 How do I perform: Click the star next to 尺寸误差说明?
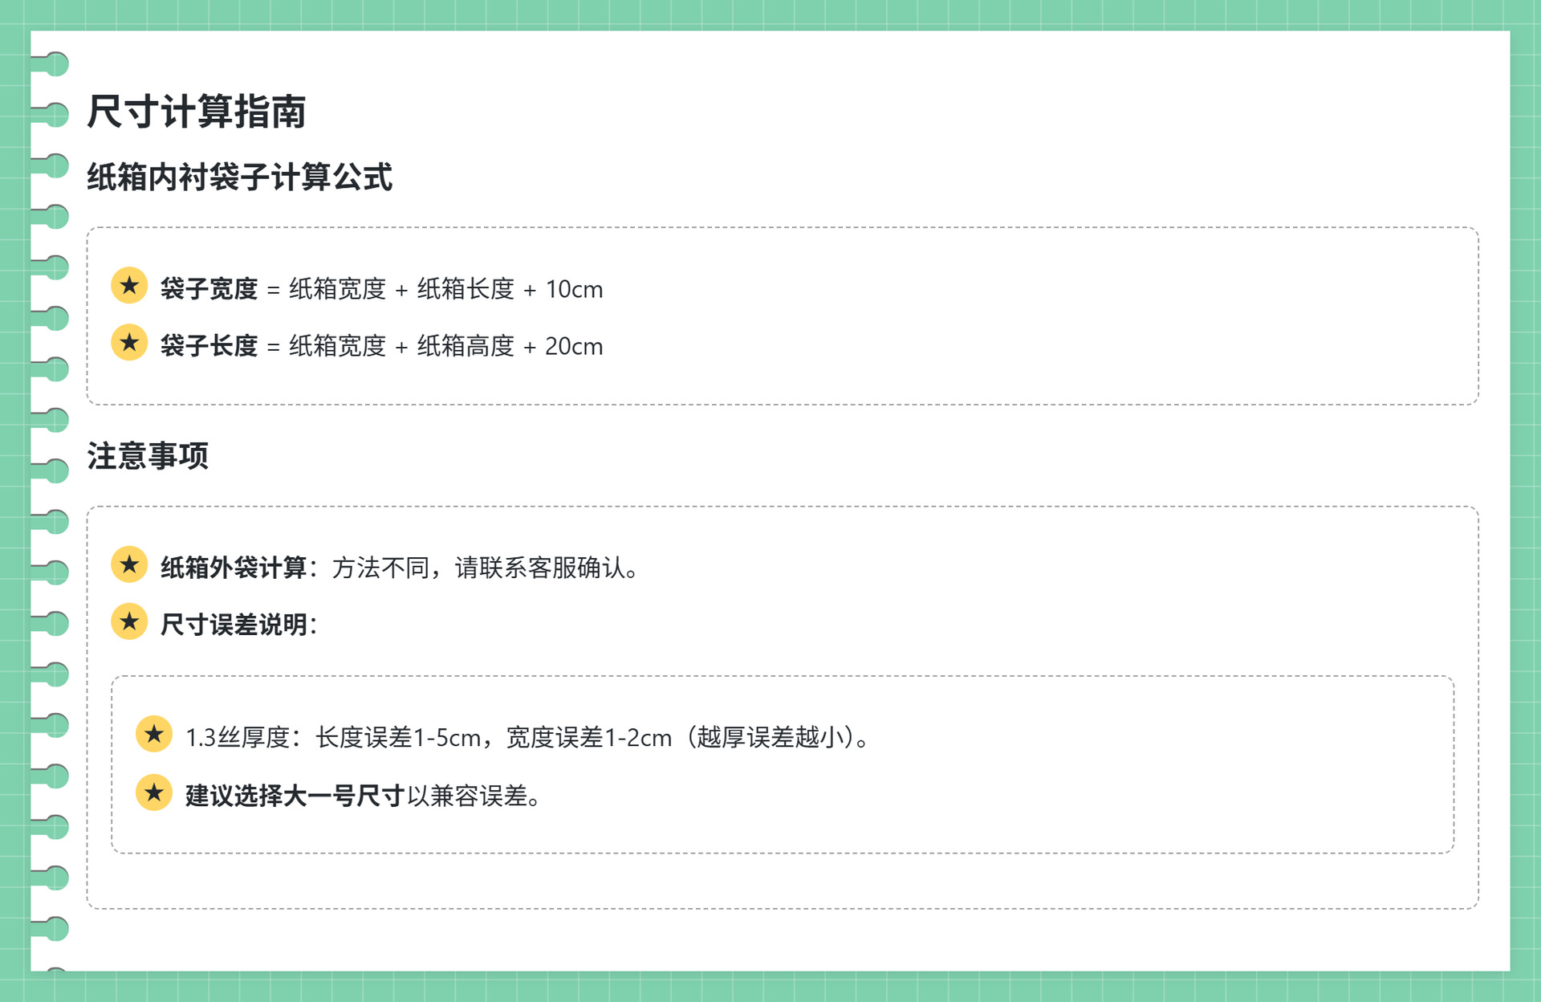point(129,621)
